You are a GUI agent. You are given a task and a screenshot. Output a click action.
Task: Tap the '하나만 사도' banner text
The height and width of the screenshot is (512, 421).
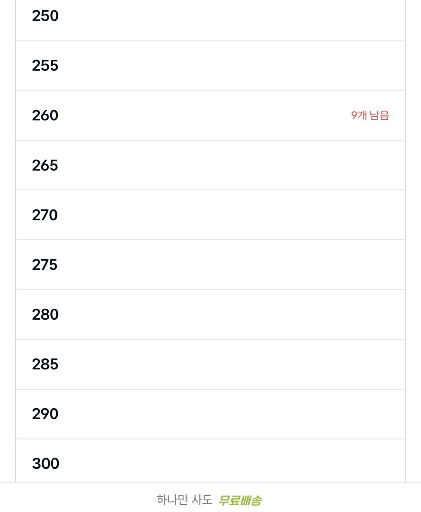coord(184,500)
